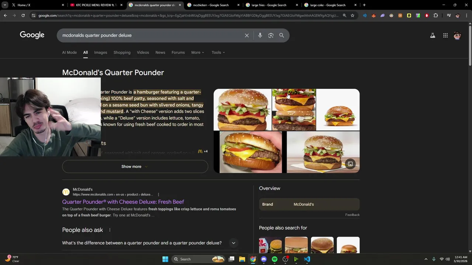The image size is (472, 265).
Task: Open the volume speaker tray icon
Action: point(448,259)
